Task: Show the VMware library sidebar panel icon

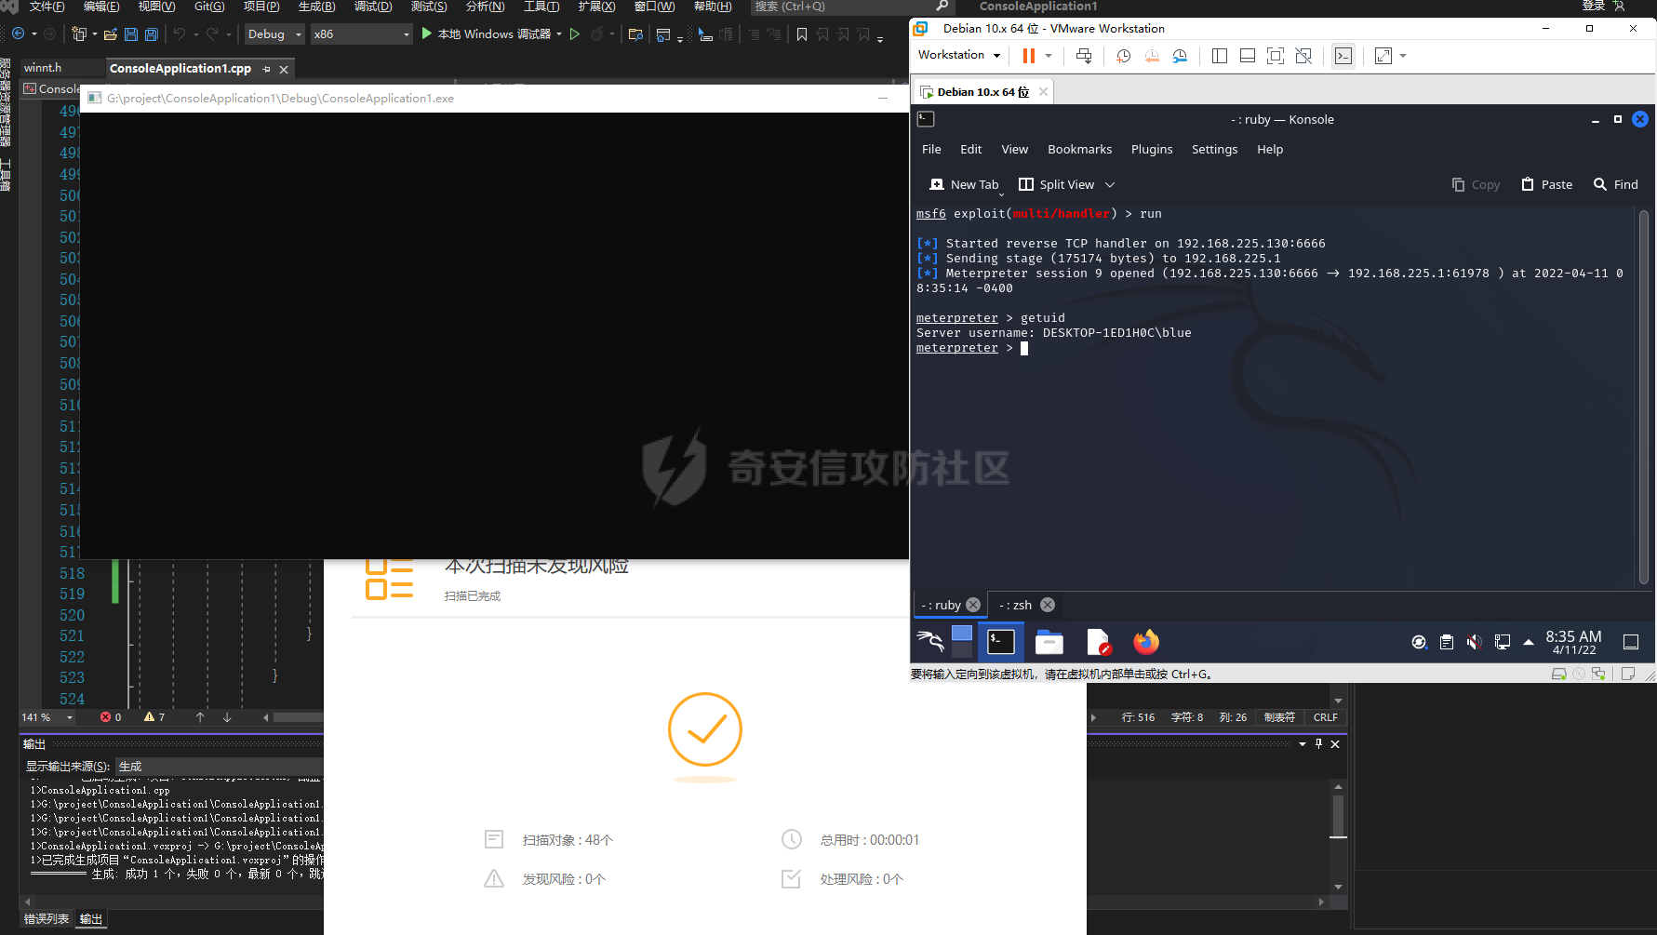Action: click(x=1220, y=56)
